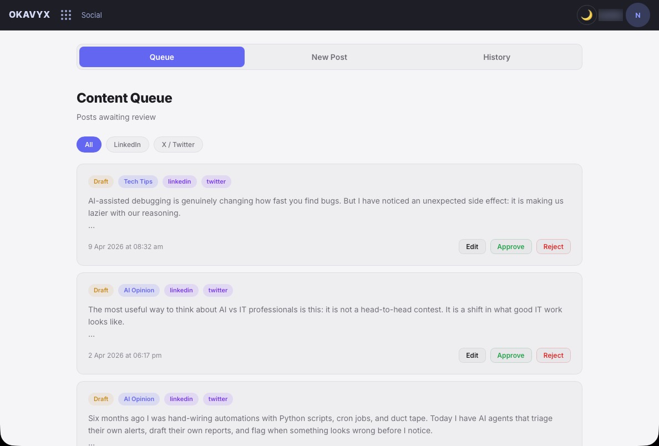This screenshot has width=659, height=446.
Task: Click linkedin tag on Tech Tips post
Action: 180,181
